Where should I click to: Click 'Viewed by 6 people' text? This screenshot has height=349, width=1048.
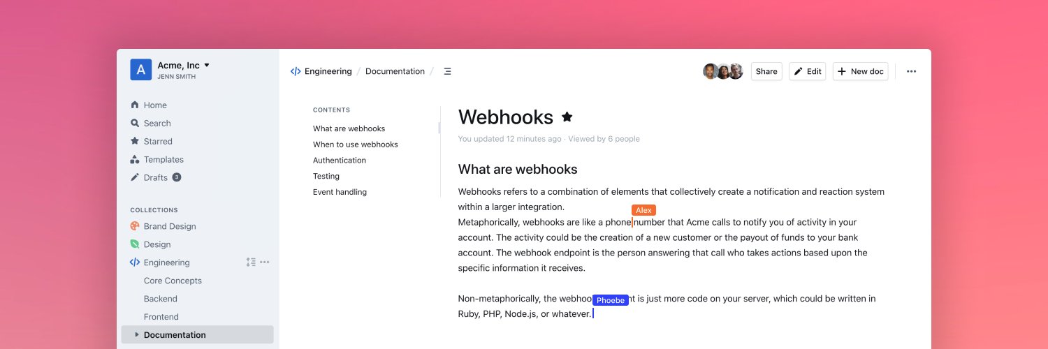[604, 139]
